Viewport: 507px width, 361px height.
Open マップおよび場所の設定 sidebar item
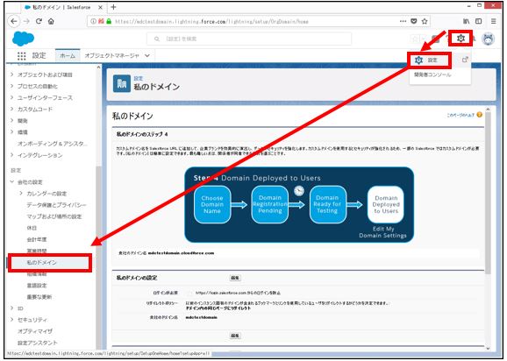click(54, 216)
